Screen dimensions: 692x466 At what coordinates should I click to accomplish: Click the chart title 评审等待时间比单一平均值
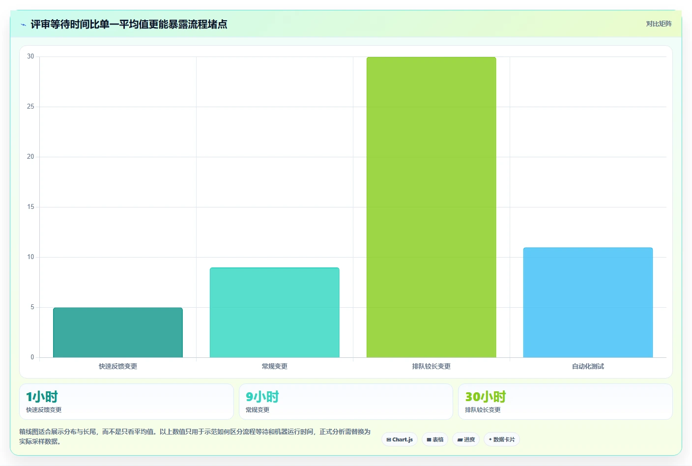coord(129,24)
